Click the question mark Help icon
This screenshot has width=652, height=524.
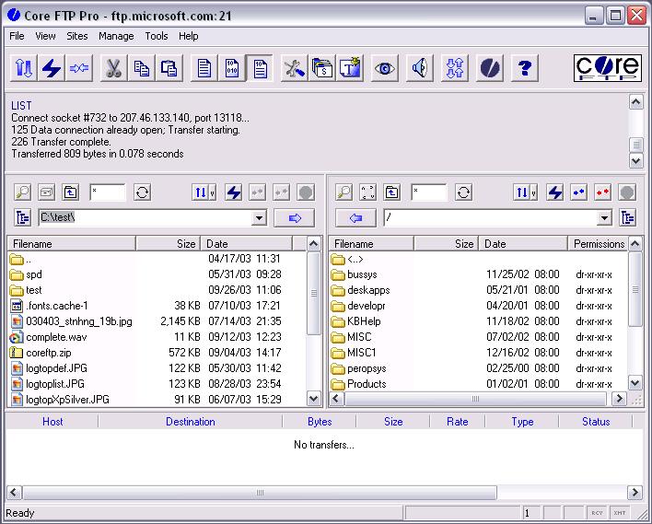pyautogui.click(x=524, y=68)
